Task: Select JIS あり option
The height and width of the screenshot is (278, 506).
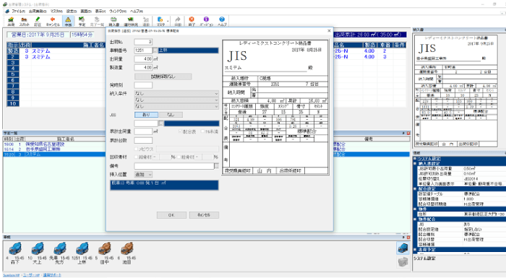Action: point(146,115)
